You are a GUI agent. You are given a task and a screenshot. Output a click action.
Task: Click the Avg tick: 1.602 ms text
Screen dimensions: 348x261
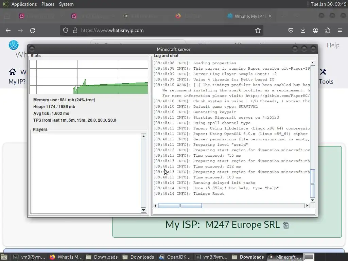pos(51,114)
